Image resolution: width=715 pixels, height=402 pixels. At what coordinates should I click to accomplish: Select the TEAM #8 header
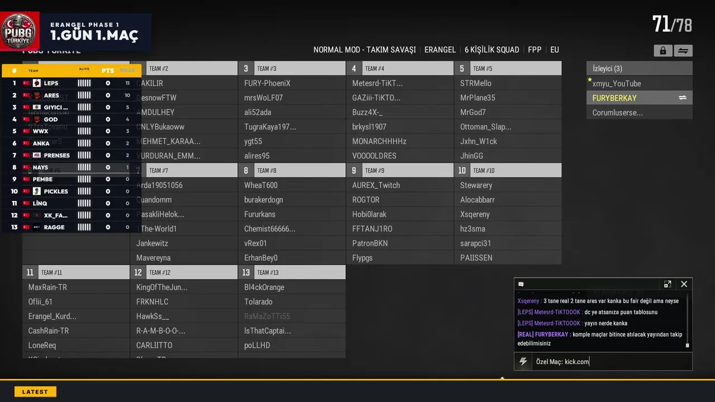tap(292, 170)
